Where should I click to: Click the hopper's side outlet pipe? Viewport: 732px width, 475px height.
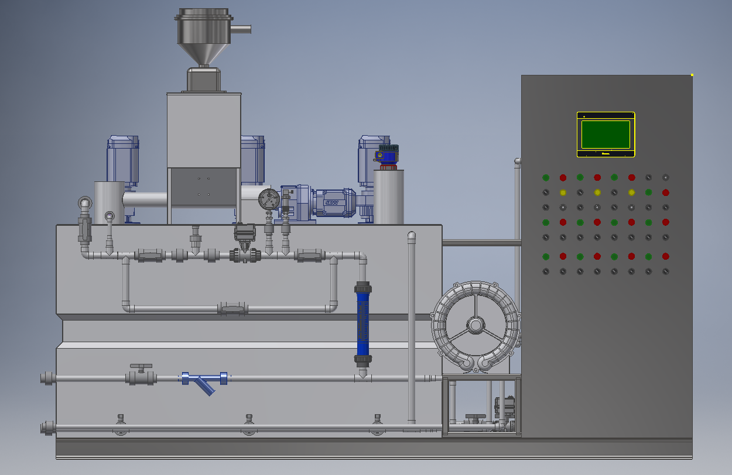[x=240, y=29]
